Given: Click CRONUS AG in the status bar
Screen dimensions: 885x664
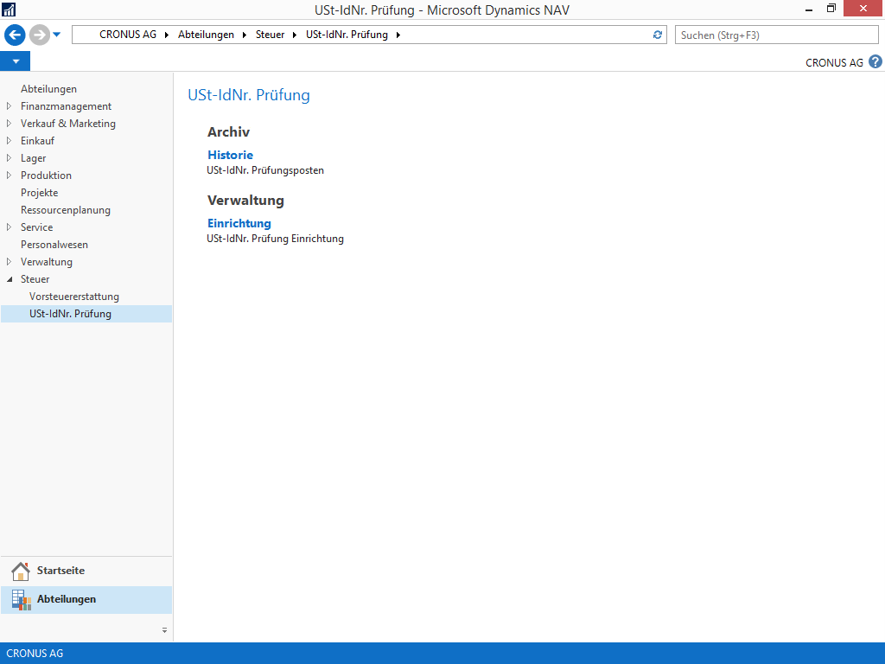Looking at the screenshot, I should click(35, 654).
